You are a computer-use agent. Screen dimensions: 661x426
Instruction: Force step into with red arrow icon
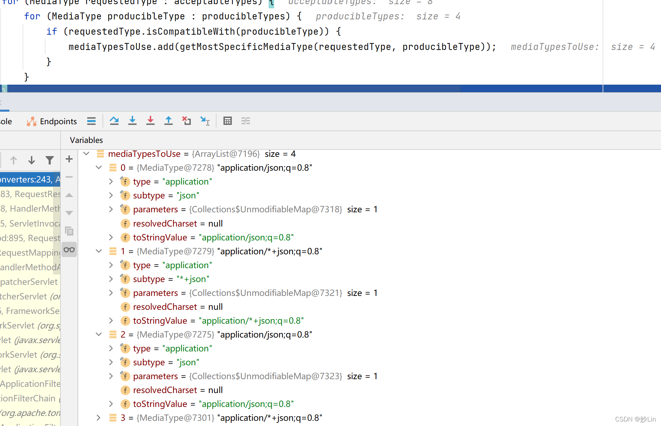[x=150, y=121]
